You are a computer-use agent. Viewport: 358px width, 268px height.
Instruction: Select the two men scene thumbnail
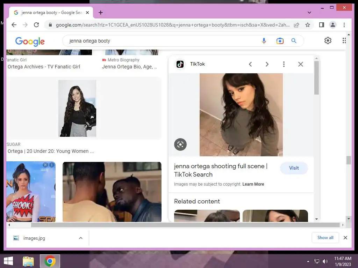(112, 192)
